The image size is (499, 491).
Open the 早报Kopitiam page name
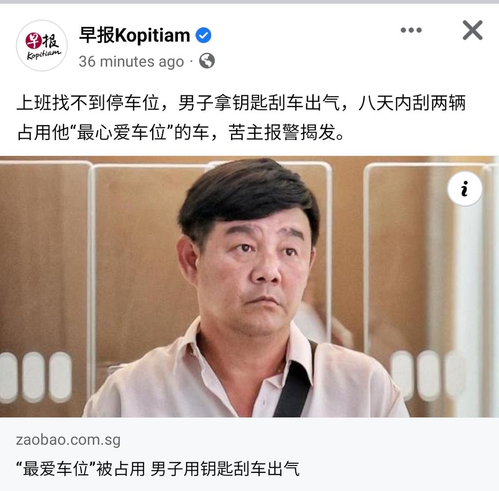pos(134,35)
